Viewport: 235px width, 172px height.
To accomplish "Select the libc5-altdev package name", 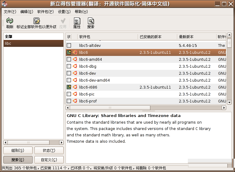I will pyautogui.click(x=90, y=45).
